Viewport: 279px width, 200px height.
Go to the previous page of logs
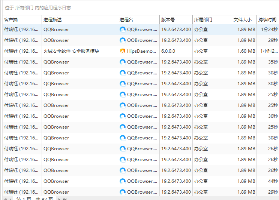10,199
